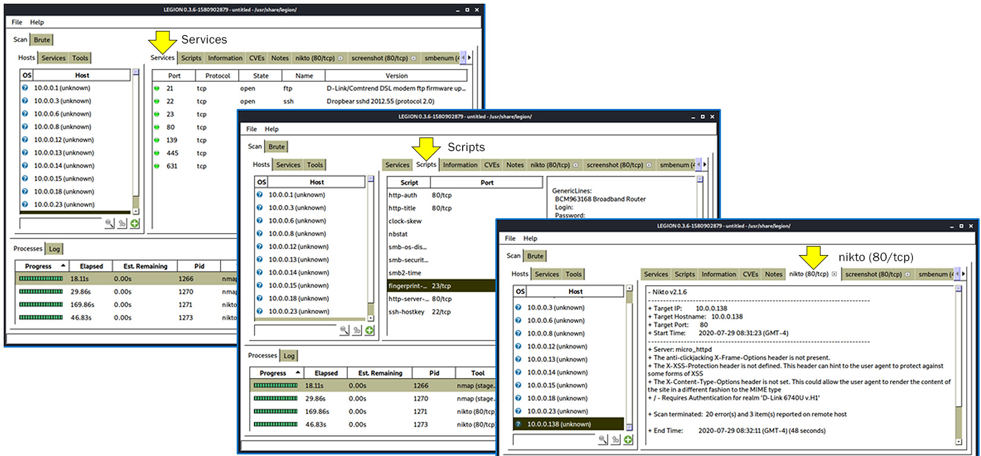The image size is (981, 456).
Task: Click the green add-host icon in the middle window
Action: [370, 331]
